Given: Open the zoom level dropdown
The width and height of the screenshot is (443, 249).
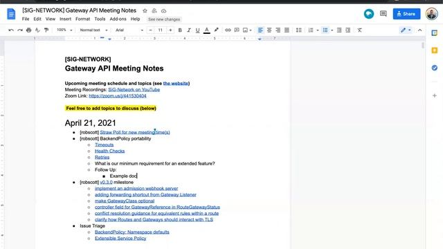Looking at the screenshot, I should coord(64,30).
